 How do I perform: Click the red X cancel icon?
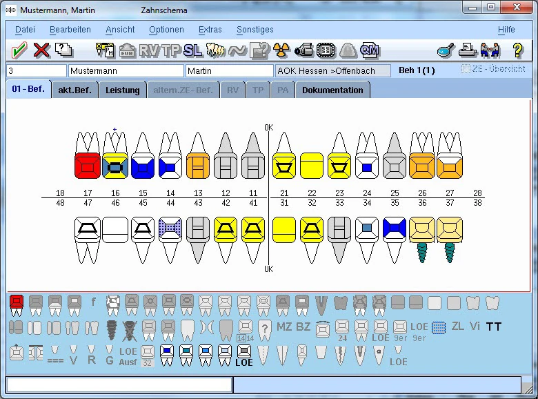tap(41, 50)
